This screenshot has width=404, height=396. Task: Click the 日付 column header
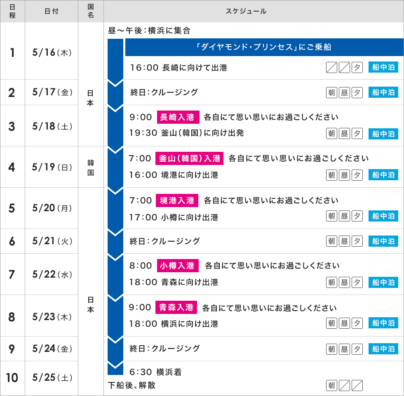pos(52,11)
